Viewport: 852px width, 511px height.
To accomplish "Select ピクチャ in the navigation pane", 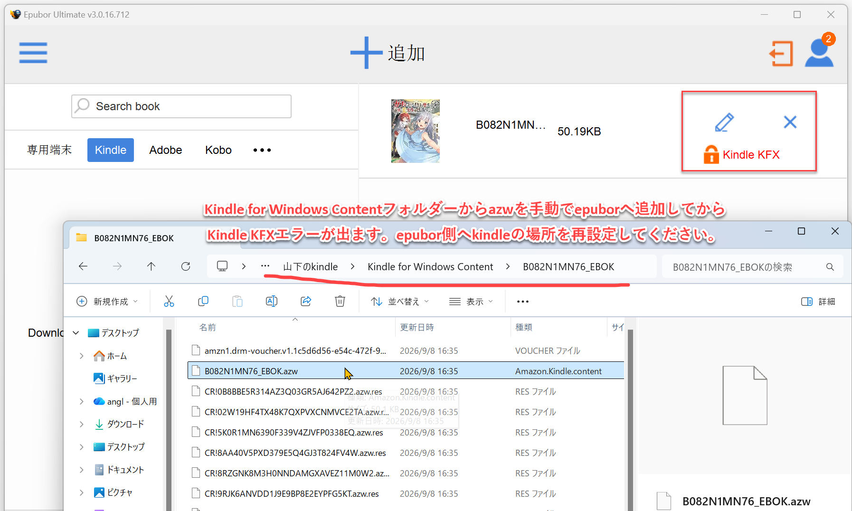I will coord(113,492).
